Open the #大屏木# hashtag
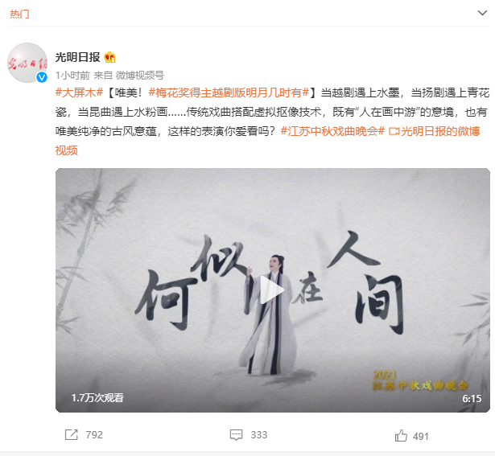This screenshot has height=456, width=495. tap(79, 92)
